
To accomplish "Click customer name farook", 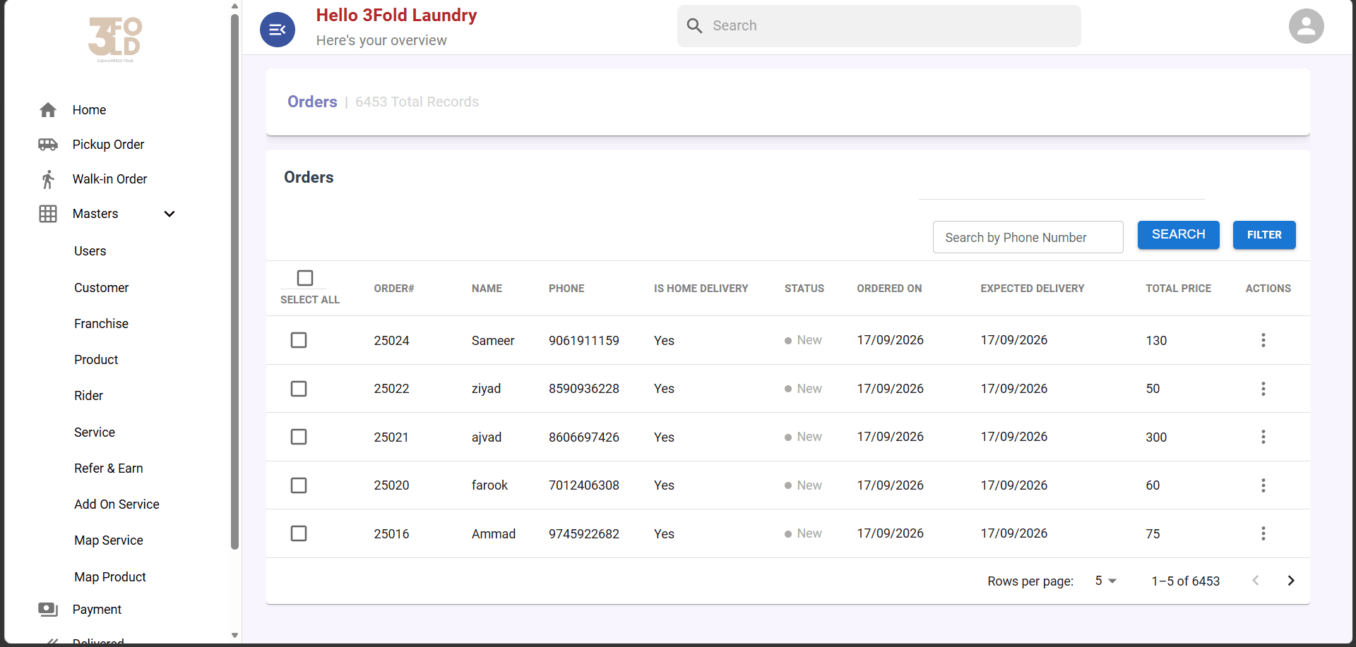I will 489,485.
